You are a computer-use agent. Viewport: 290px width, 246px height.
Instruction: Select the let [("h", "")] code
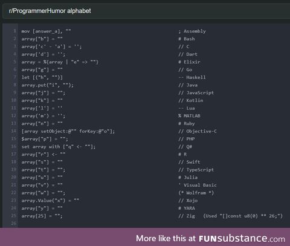(x=42, y=77)
